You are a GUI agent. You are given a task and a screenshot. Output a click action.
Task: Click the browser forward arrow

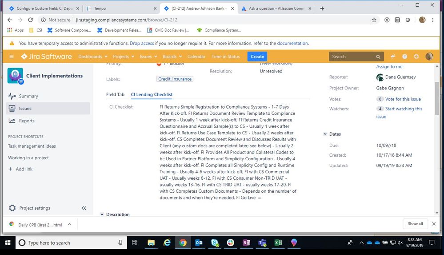(20, 20)
